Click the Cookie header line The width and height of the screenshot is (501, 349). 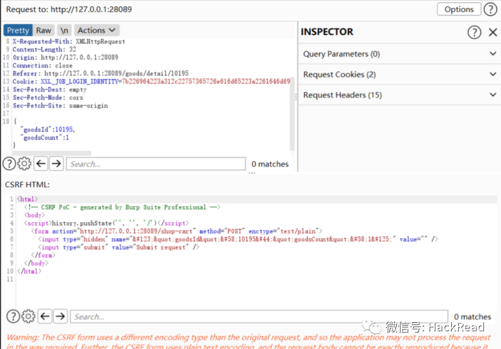151,82
